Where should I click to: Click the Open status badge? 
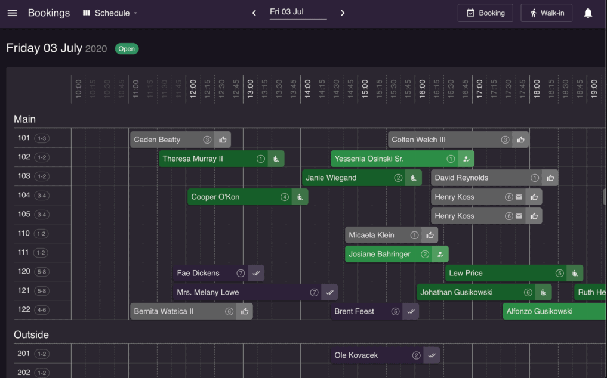[127, 49]
